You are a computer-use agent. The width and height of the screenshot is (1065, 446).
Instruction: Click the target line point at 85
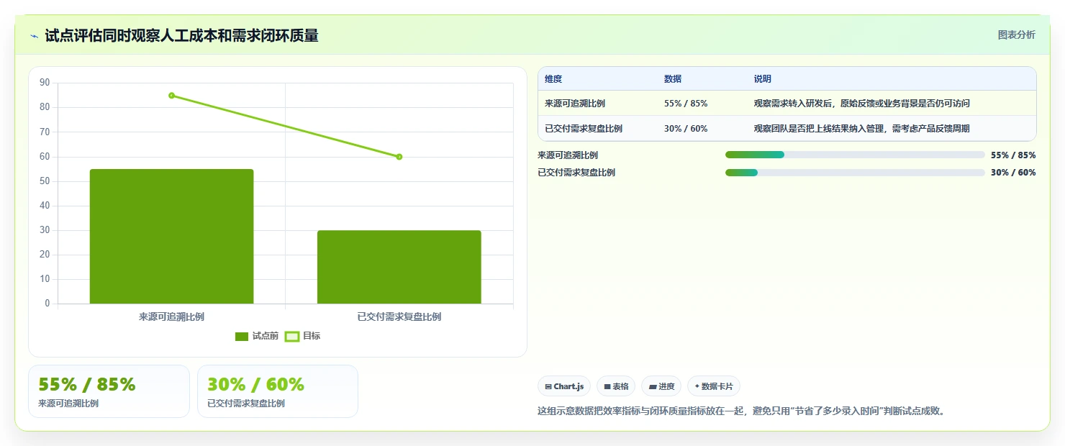click(x=171, y=95)
